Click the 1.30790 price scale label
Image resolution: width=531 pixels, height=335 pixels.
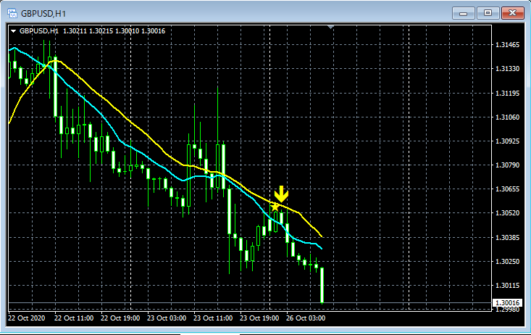pyautogui.click(x=507, y=165)
